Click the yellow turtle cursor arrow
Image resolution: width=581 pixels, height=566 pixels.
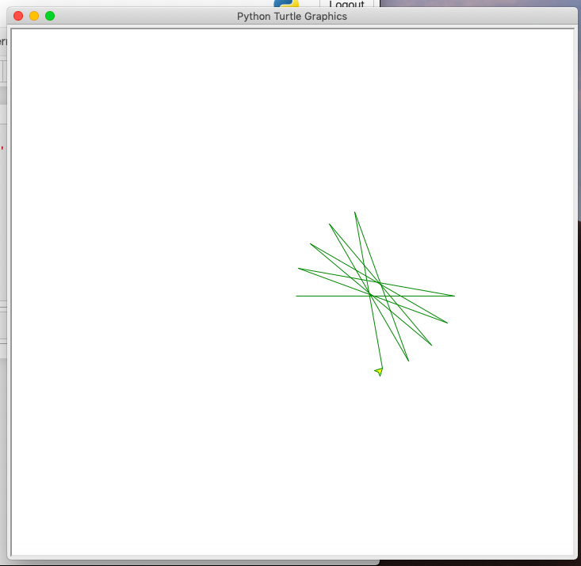click(x=379, y=372)
